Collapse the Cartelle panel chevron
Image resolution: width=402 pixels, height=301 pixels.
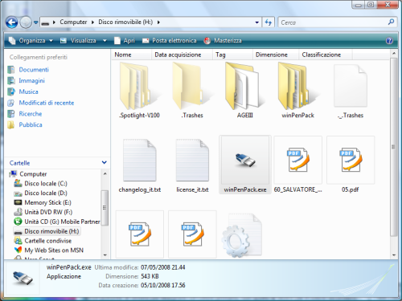(x=105, y=162)
